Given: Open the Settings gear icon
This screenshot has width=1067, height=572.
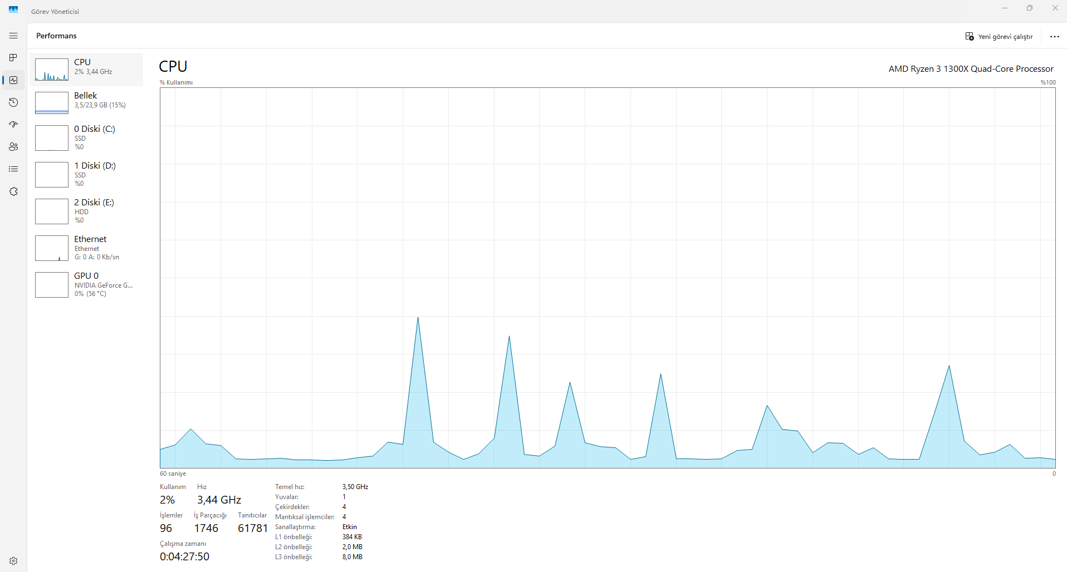Looking at the screenshot, I should click(x=13, y=561).
